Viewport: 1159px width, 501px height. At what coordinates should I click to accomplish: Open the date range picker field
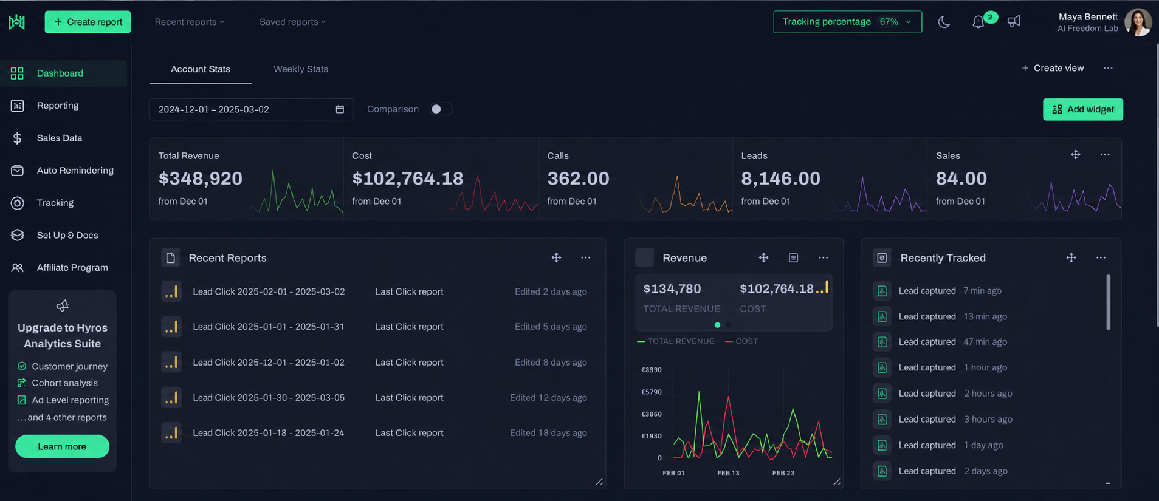pyautogui.click(x=251, y=109)
